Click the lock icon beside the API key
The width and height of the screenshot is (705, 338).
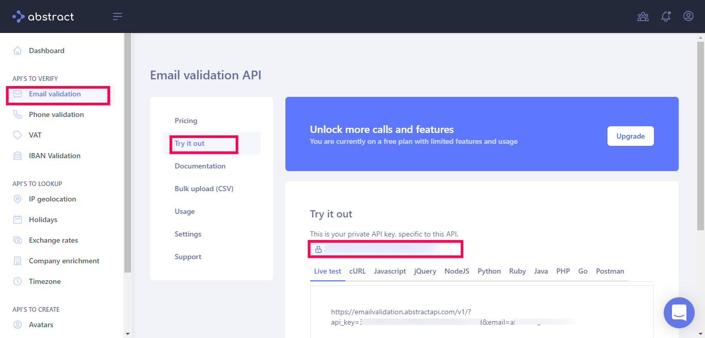pyautogui.click(x=318, y=249)
